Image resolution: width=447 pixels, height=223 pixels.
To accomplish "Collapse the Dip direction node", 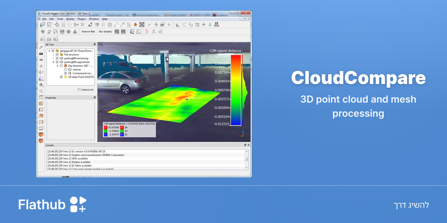I will [57, 66].
